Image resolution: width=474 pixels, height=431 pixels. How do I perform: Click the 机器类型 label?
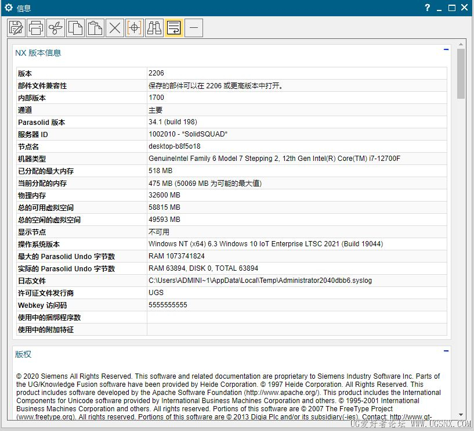pos(32,159)
